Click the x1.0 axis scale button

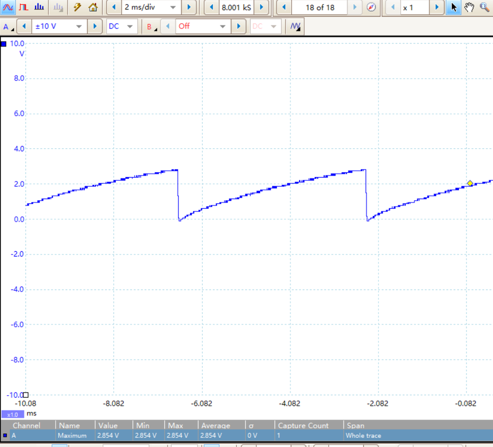(12, 414)
